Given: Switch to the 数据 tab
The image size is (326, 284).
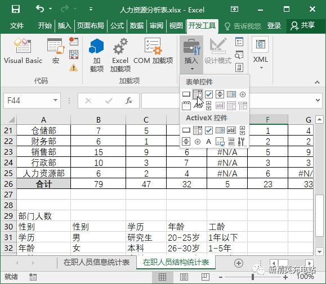Looking at the screenshot, I should 137,26.
